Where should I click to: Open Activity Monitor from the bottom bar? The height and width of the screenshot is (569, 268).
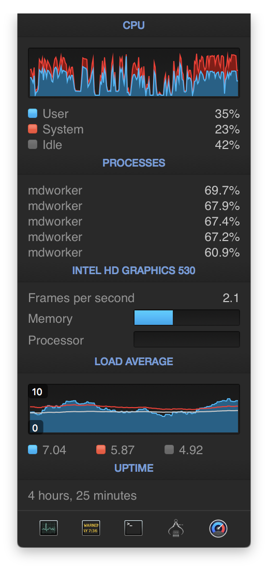click(48, 528)
